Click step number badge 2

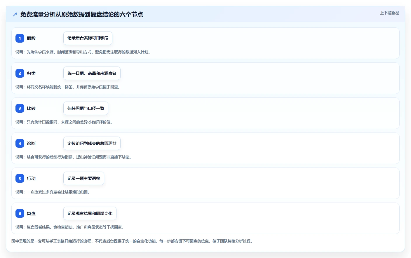tap(20, 73)
